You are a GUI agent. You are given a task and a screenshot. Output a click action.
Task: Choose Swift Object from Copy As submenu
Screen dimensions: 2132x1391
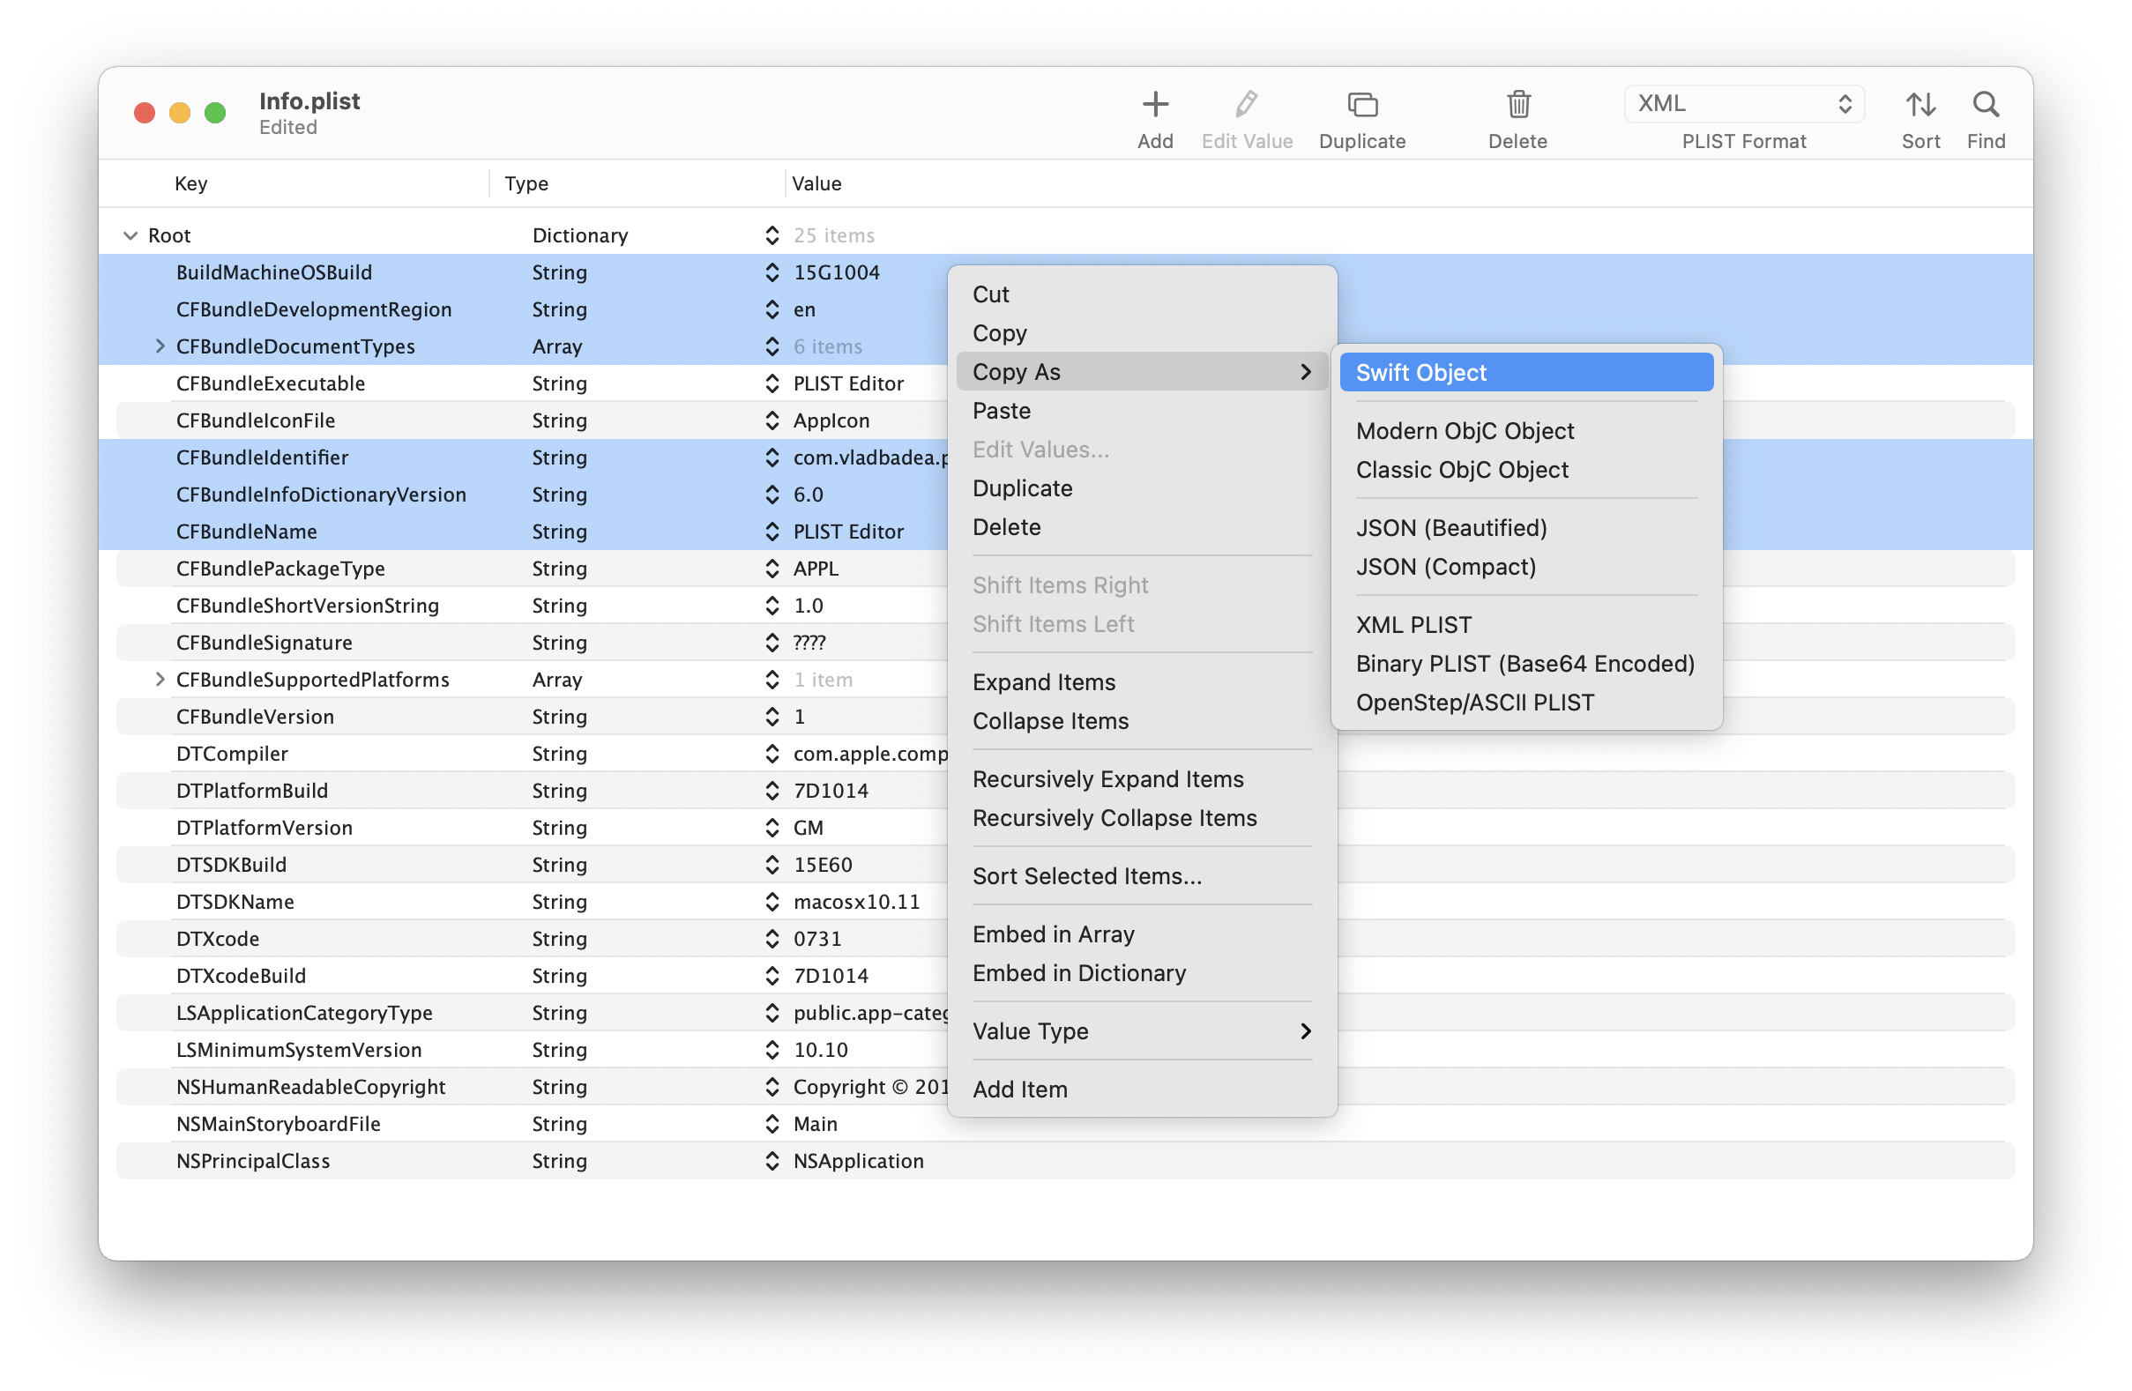[1525, 373]
